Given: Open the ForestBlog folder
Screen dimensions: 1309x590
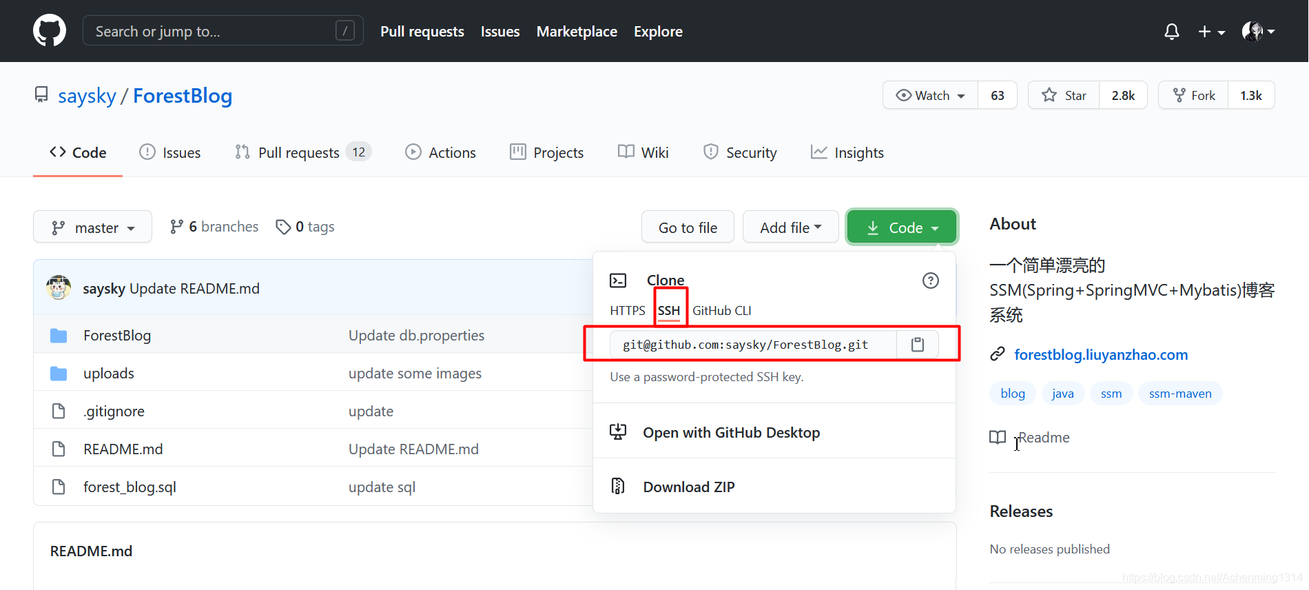Looking at the screenshot, I should 117,336.
